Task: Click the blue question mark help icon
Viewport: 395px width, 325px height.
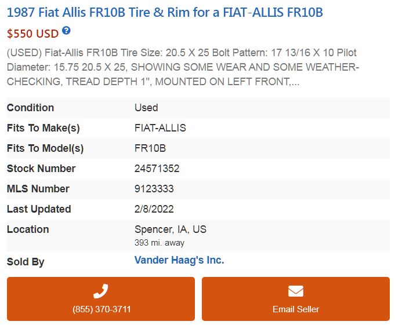Action: (x=66, y=31)
